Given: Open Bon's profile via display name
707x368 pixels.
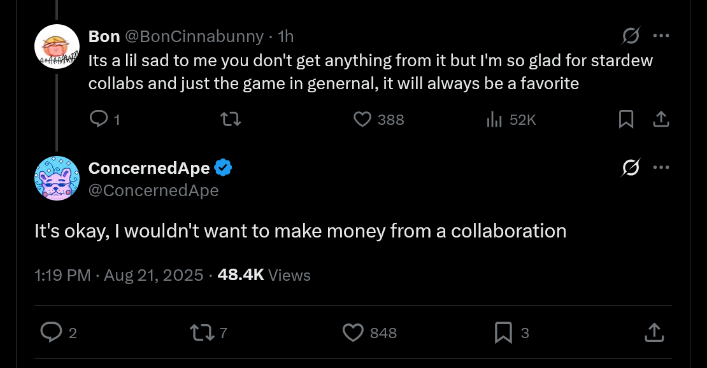Looking at the screenshot, I should click(x=104, y=36).
